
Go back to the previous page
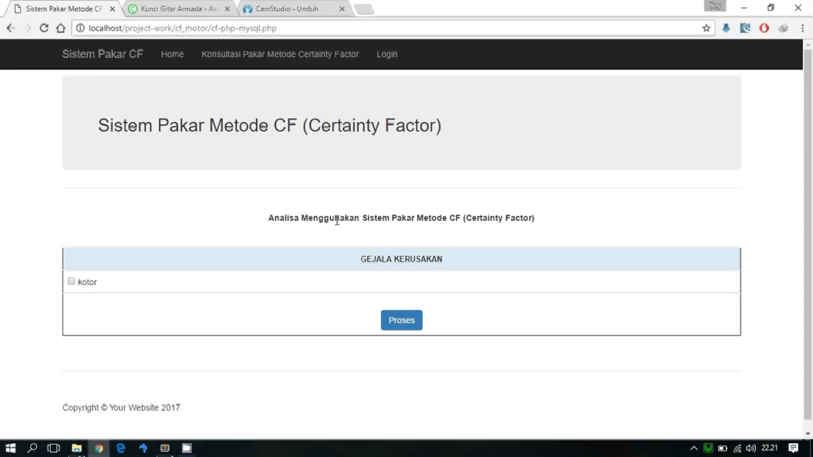[x=10, y=28]
